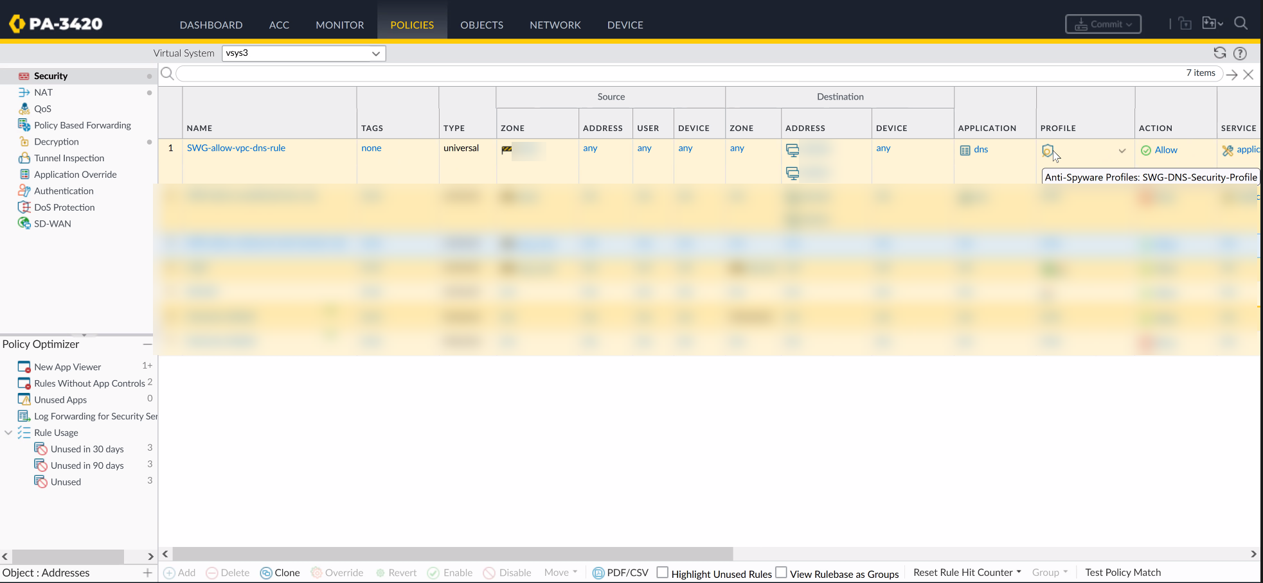Image resolution: width=1263 pixels, height=583 pixels.
Task: Enable Highlight Unused Rules checkbox
Action: pos(663,573)
